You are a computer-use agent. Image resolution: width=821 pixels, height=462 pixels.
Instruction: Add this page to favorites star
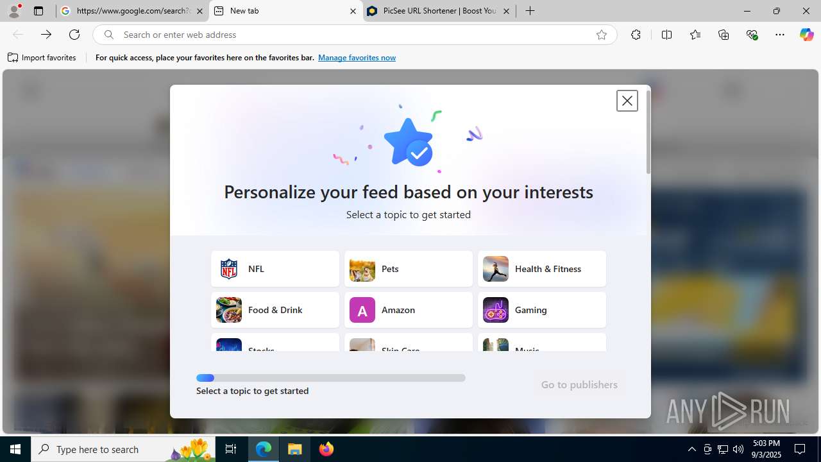coord(601,35)
